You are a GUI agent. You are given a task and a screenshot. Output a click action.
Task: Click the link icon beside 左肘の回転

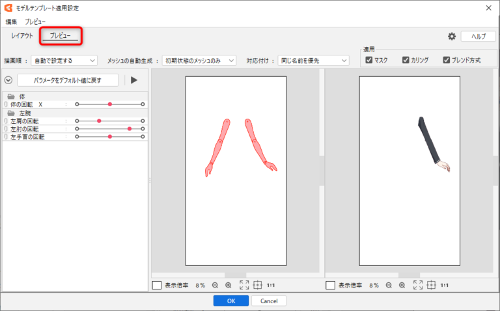(x=6, y=129)
